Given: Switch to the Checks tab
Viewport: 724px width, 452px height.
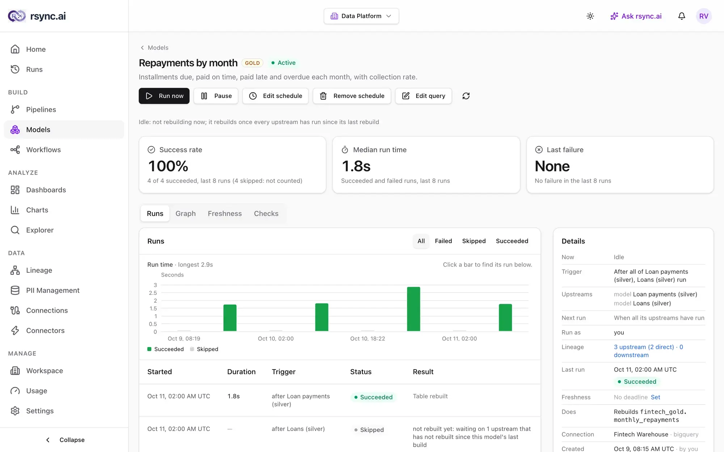Looking at the screenshot, I should 266,214.
